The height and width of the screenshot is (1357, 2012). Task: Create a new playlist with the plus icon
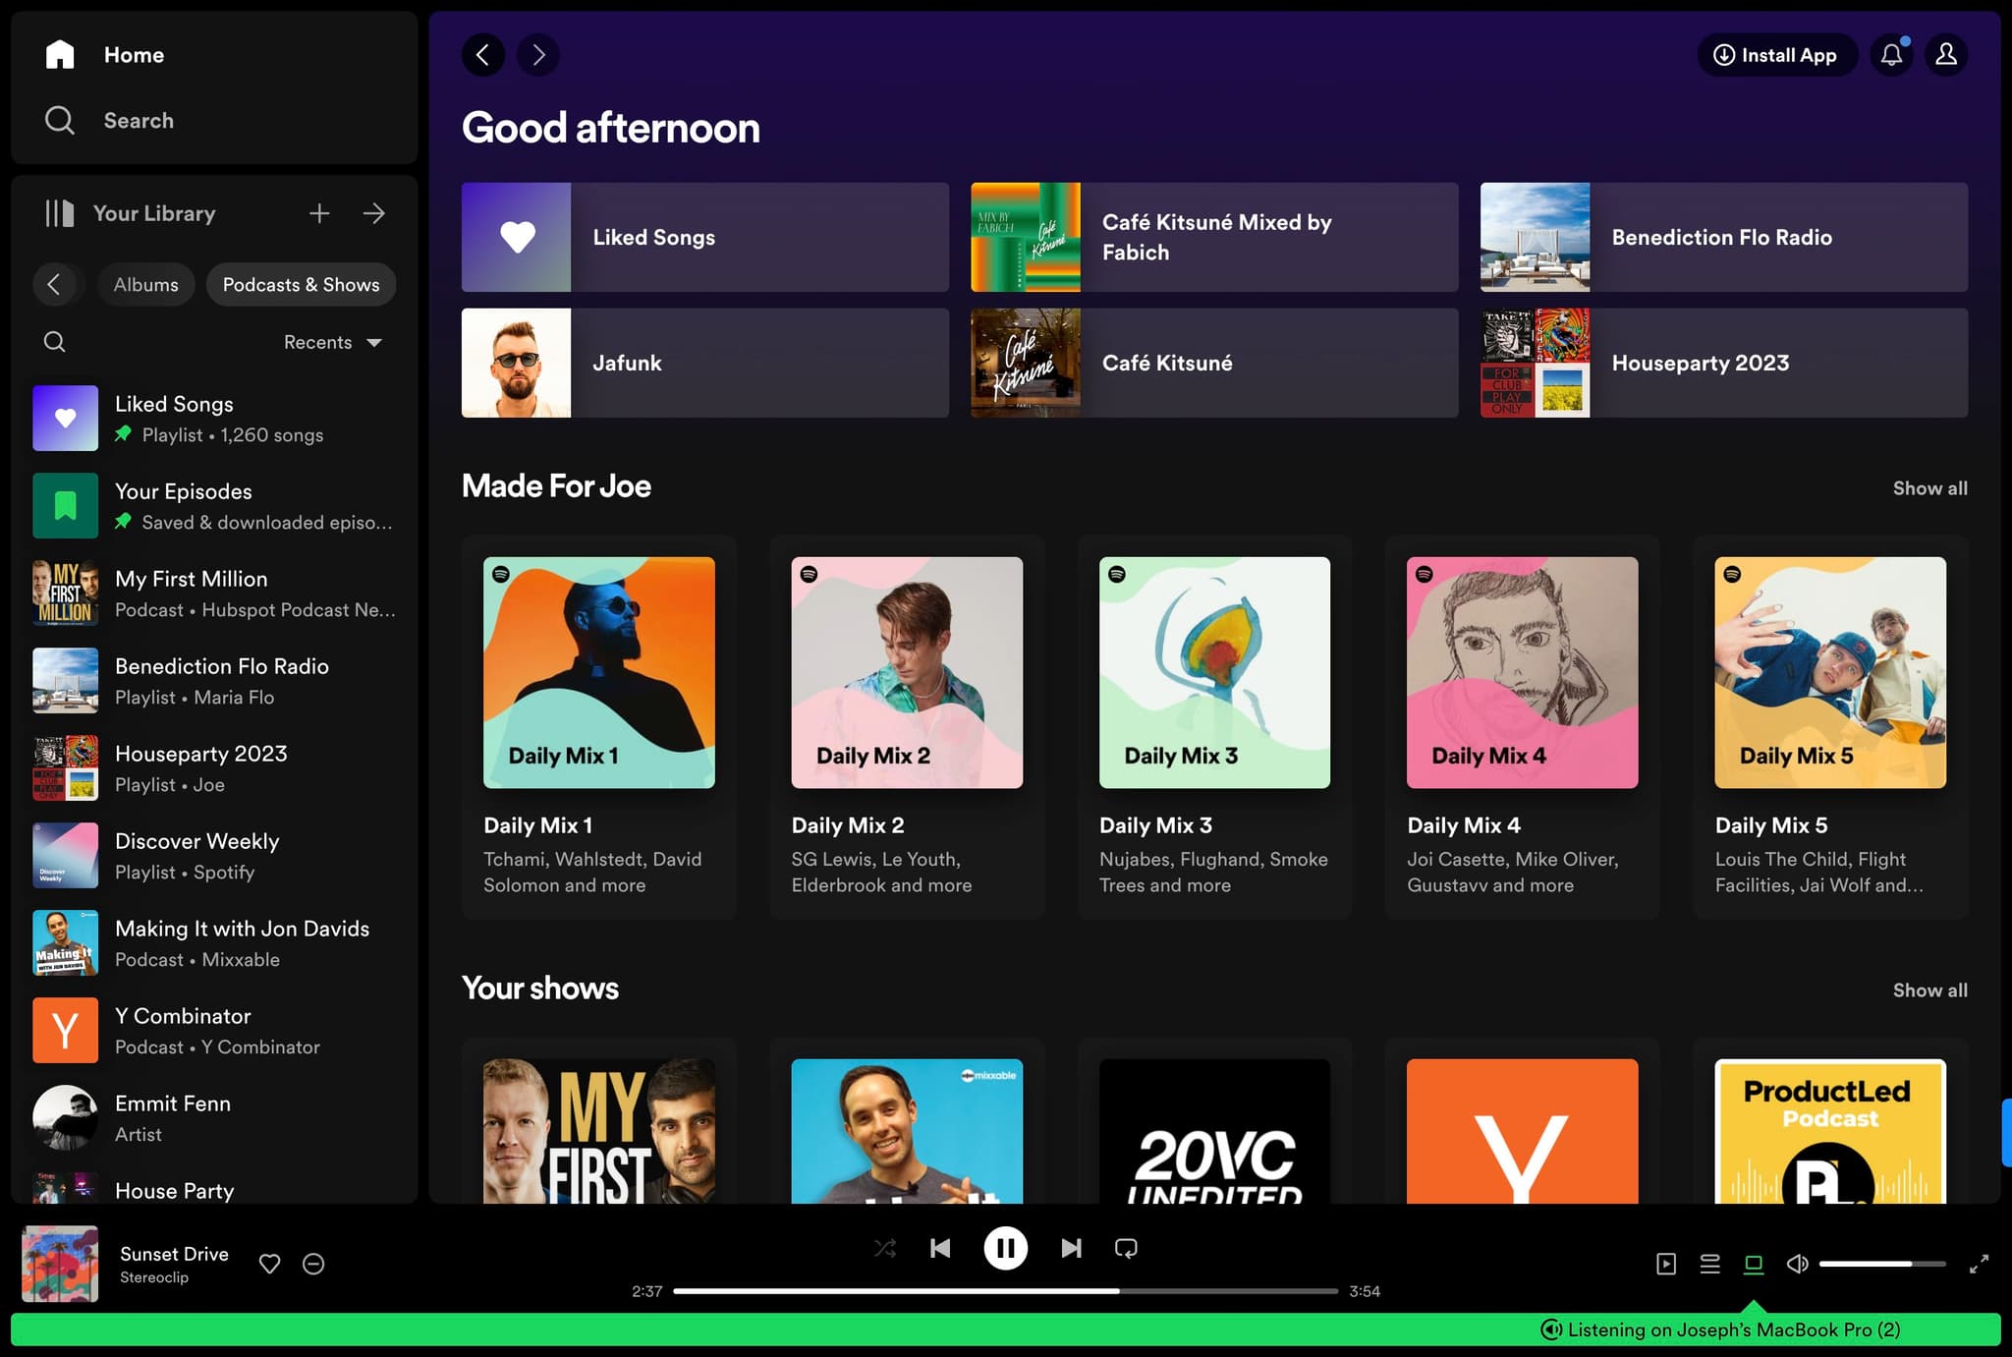tap(319, 212)
